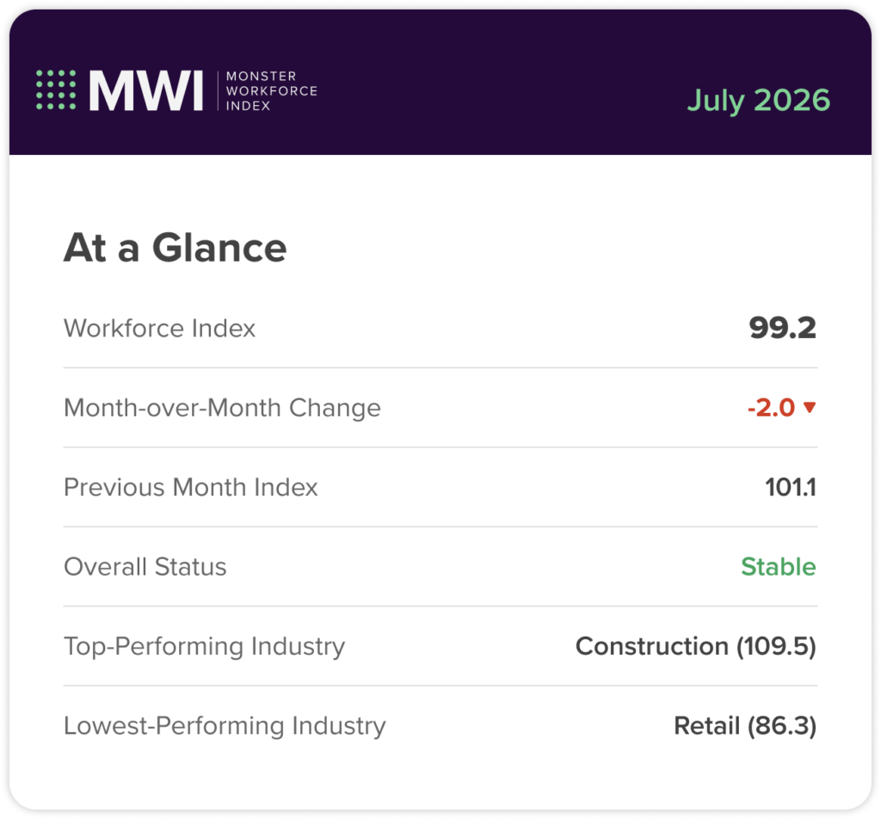Click the dark purple header banner
The width and height of the screenshot is (881, 819).
coord(440,82)
